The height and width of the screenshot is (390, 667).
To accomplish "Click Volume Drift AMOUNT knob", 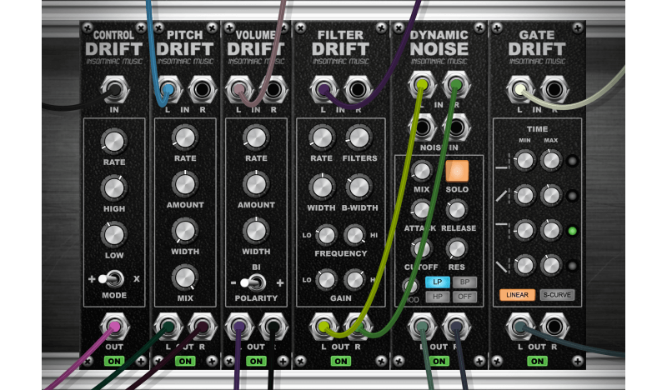I will pyautogui.click(x=256, y=184).
